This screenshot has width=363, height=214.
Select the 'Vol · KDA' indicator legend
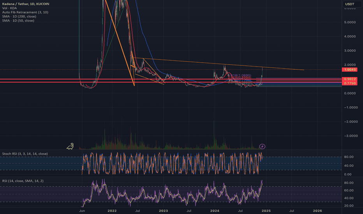tap(9, 8)
